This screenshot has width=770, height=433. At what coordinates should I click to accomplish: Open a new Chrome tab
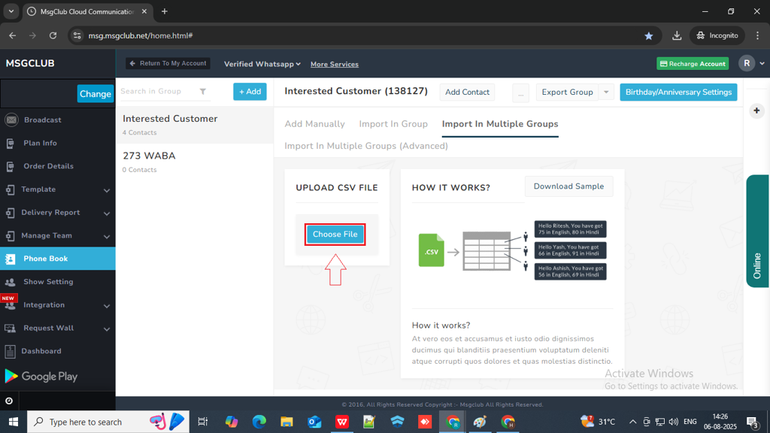pyautogui.click(x=165, y=11)
